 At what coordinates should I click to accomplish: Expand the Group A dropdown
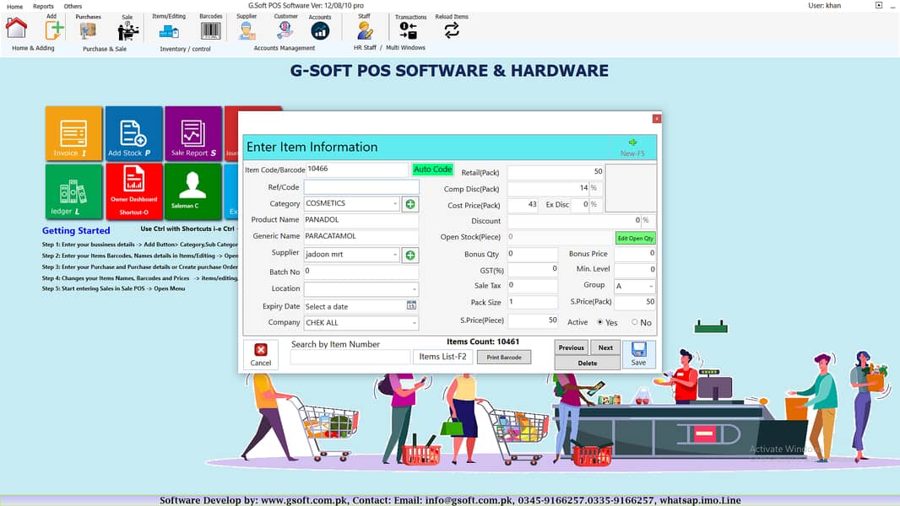651,286
